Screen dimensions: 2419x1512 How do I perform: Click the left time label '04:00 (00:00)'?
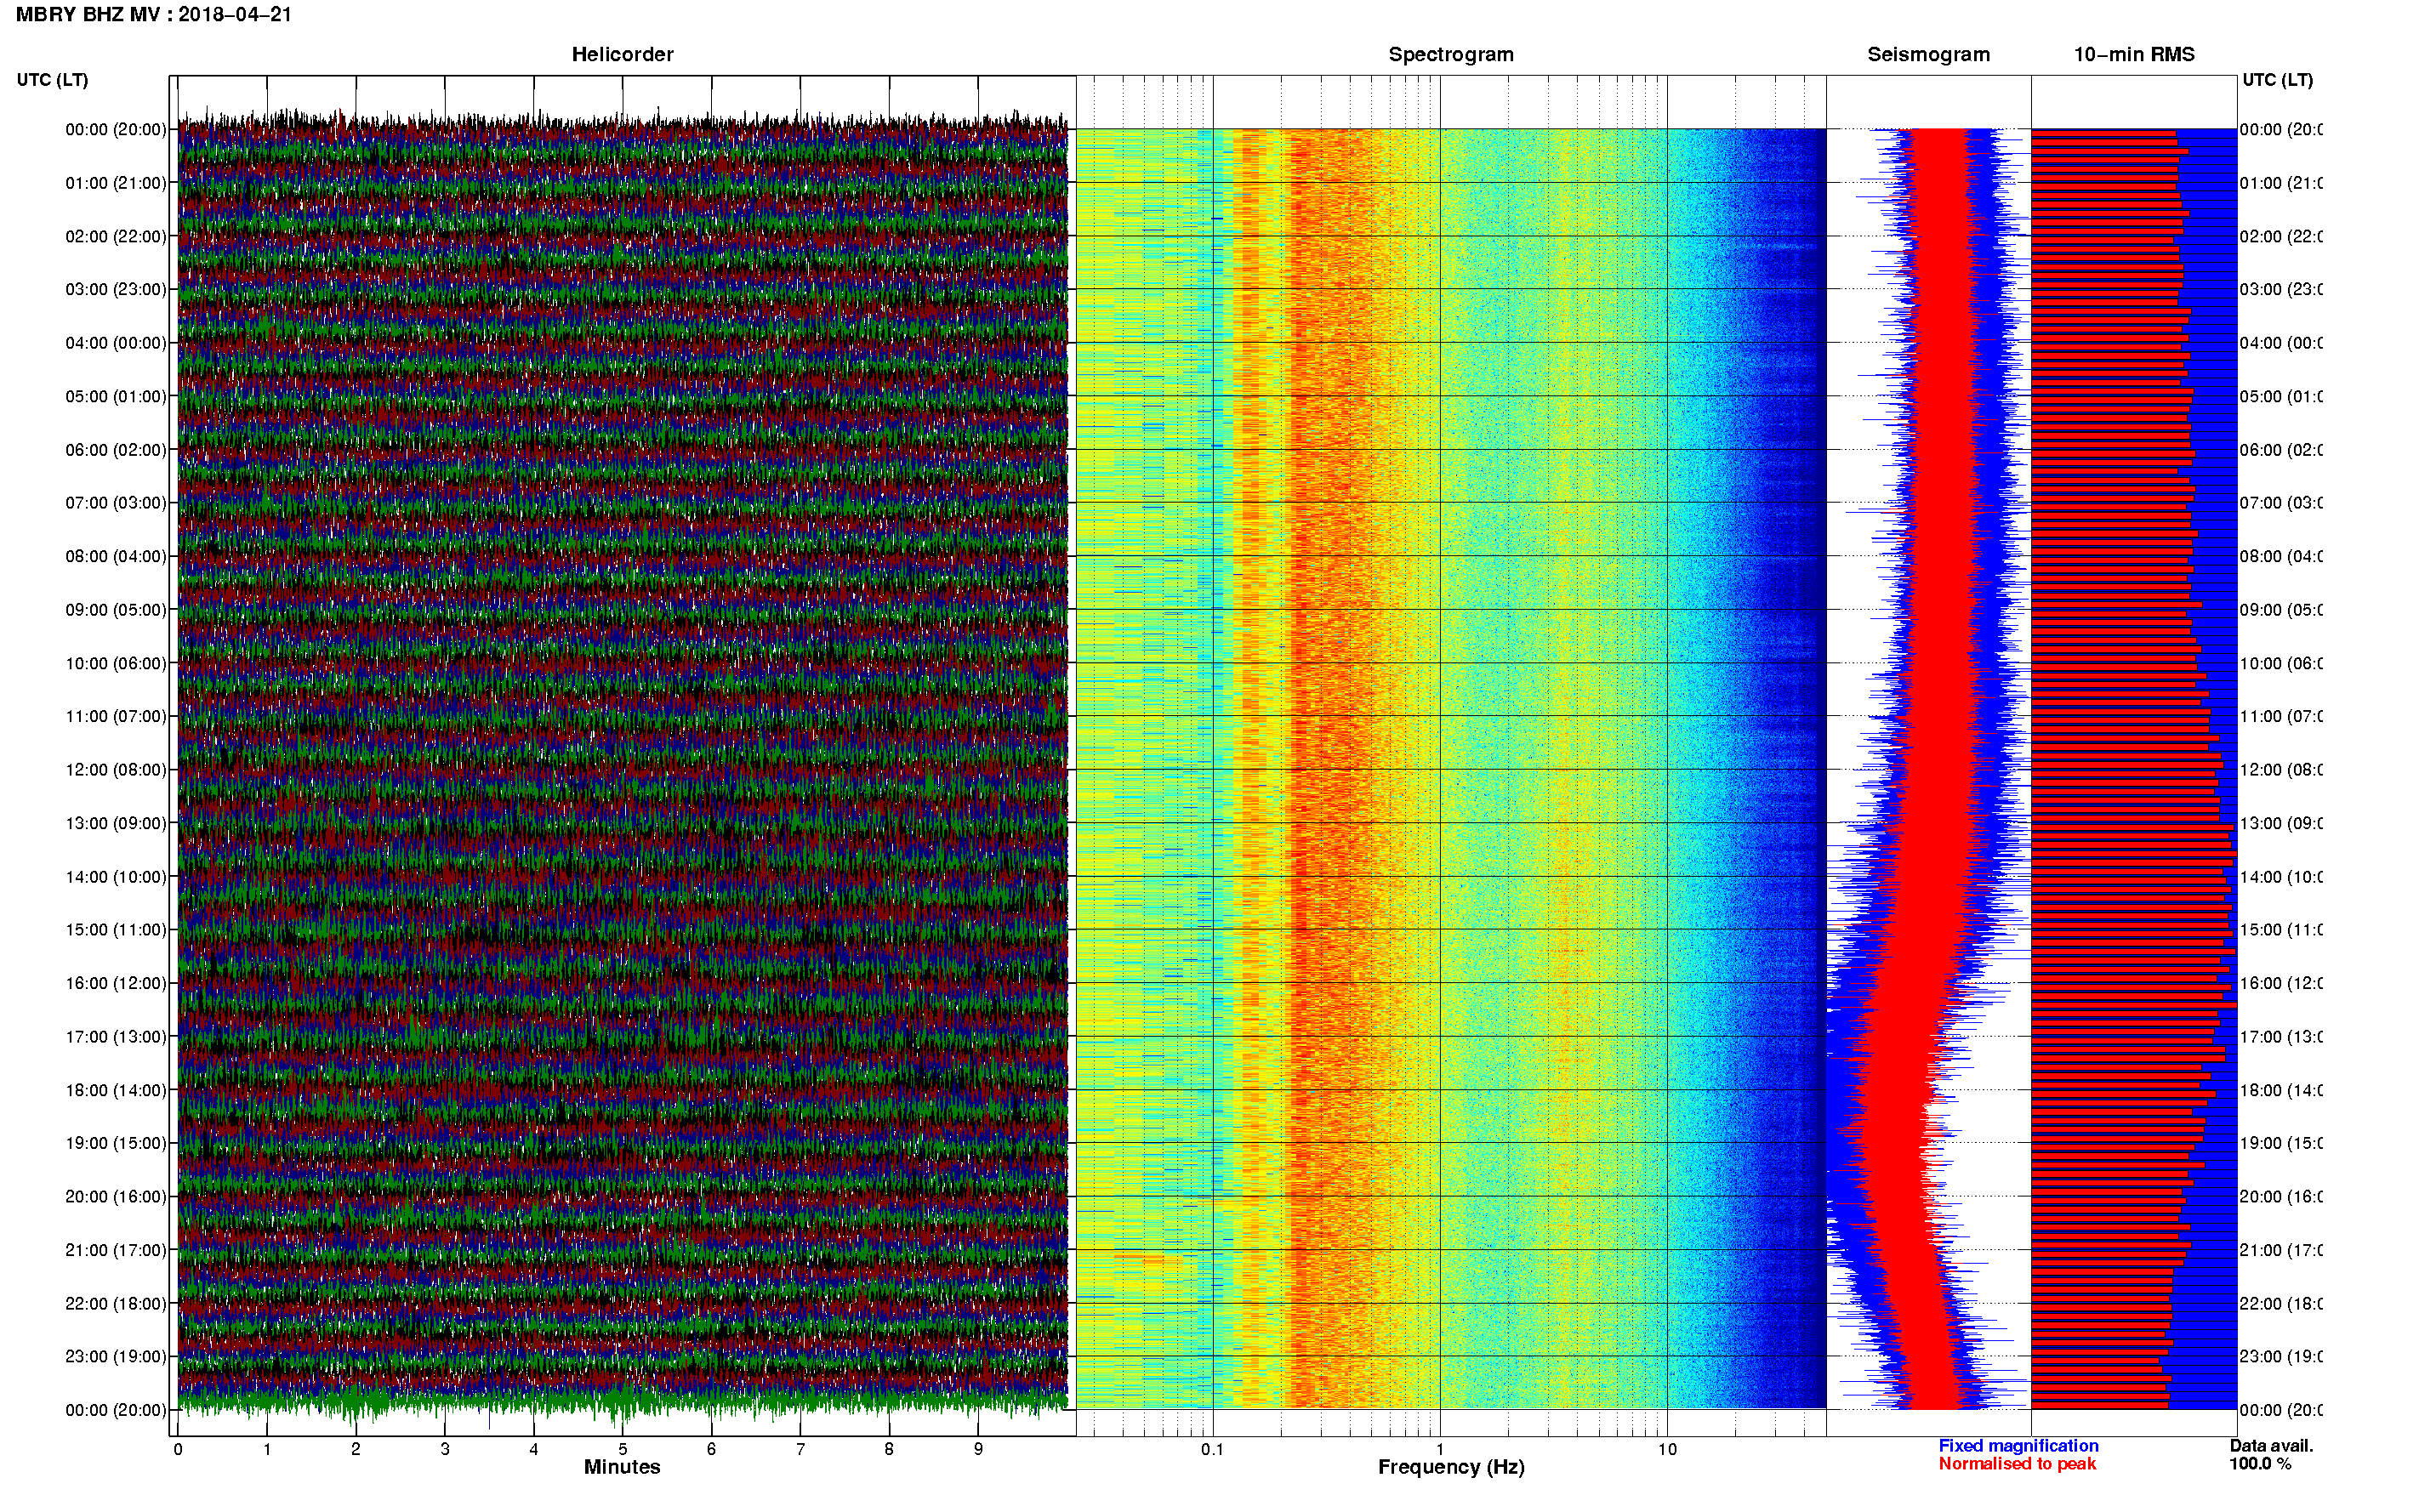point(116,343)
